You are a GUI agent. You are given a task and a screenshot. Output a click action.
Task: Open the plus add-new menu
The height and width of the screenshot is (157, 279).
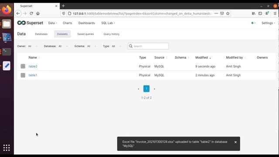253,23
